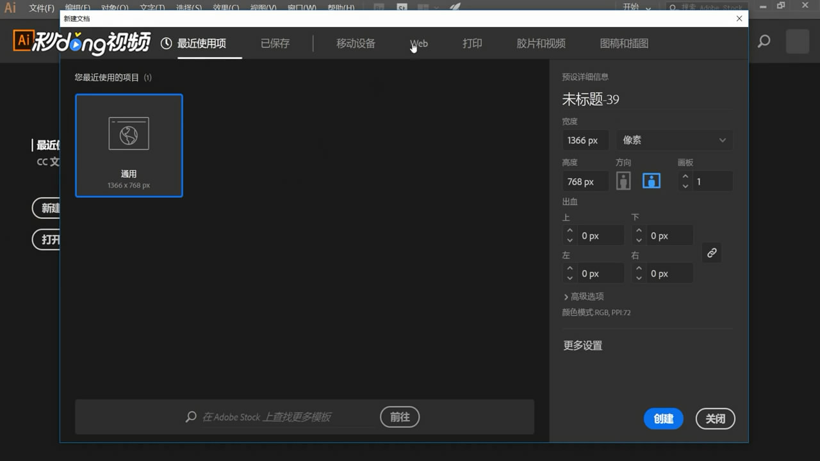Open the 胶片和视频 tab
This screenshot has height=461, width=820.
pos(540,43)
